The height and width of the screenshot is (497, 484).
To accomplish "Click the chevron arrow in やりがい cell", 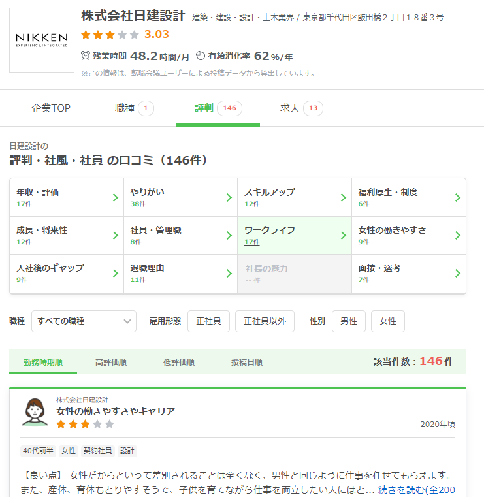I will (x=229, y=197).
